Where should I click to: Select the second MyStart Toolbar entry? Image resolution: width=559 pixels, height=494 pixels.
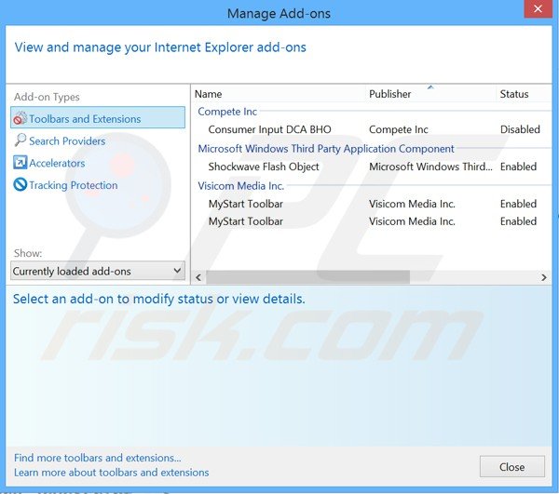(x=246, y=221)
